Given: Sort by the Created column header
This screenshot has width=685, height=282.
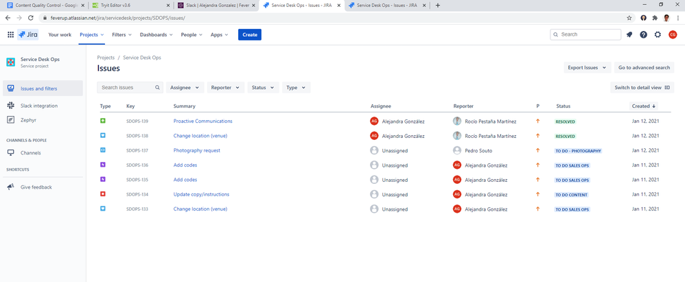Looking at the screenshot, I should point(644,106).
